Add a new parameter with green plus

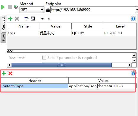[x=10, y=19]
